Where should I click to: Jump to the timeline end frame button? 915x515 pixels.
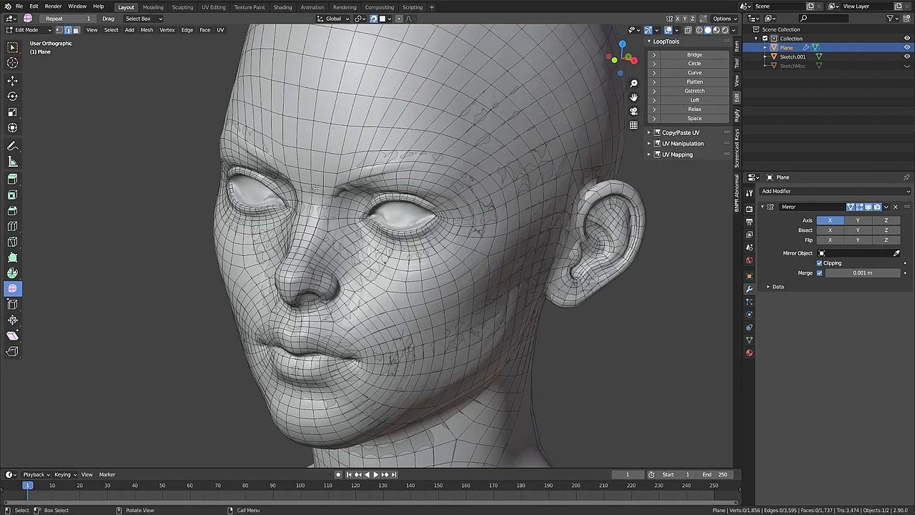(x=393, y=474)
